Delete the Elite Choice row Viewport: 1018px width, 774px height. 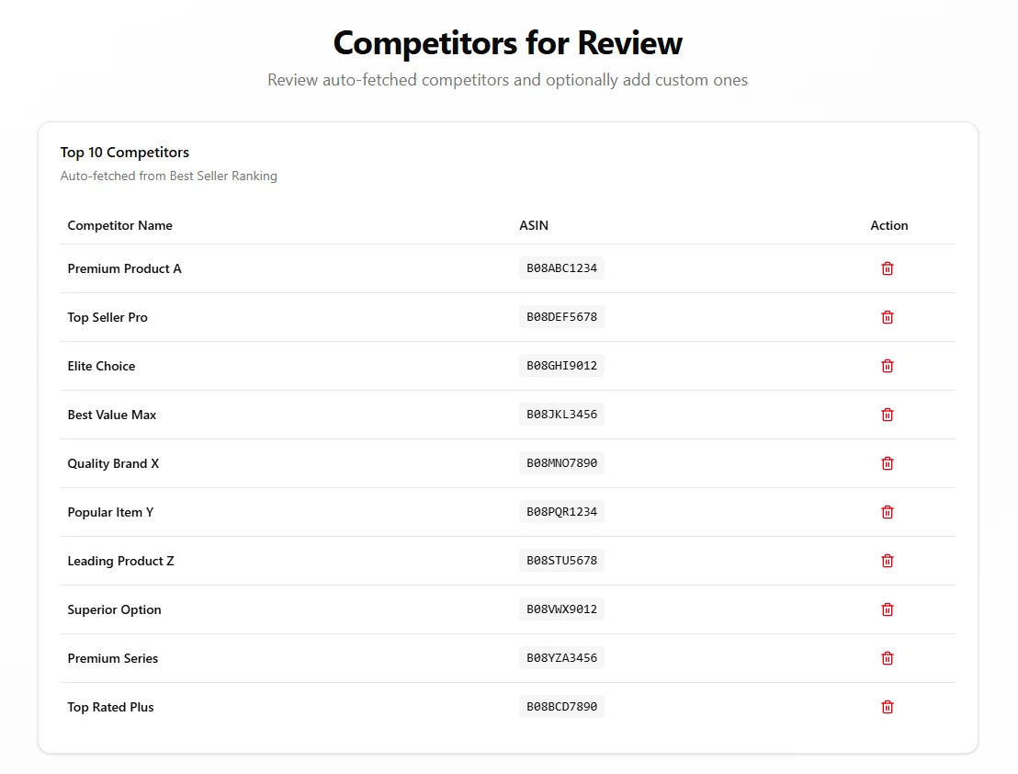point(887,366)
